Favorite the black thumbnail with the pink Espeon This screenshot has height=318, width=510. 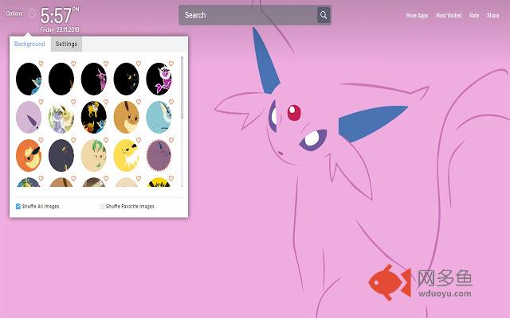pyautogui.click(x=106, y=64)
